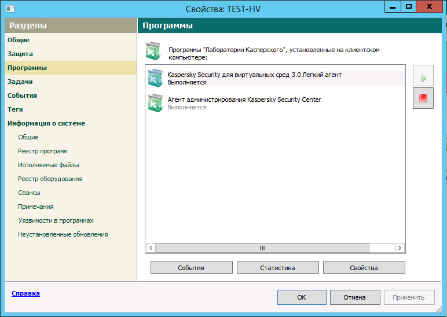Click the horizontal scrollbar thumb
Screen dimensions: 447x317
pos(262,248)
